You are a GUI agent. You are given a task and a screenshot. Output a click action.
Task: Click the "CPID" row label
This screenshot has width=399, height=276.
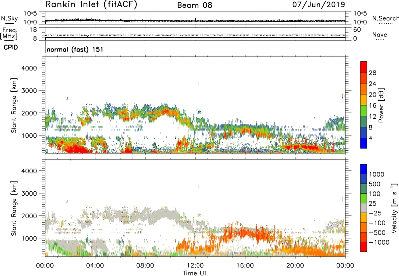point(11,47)
